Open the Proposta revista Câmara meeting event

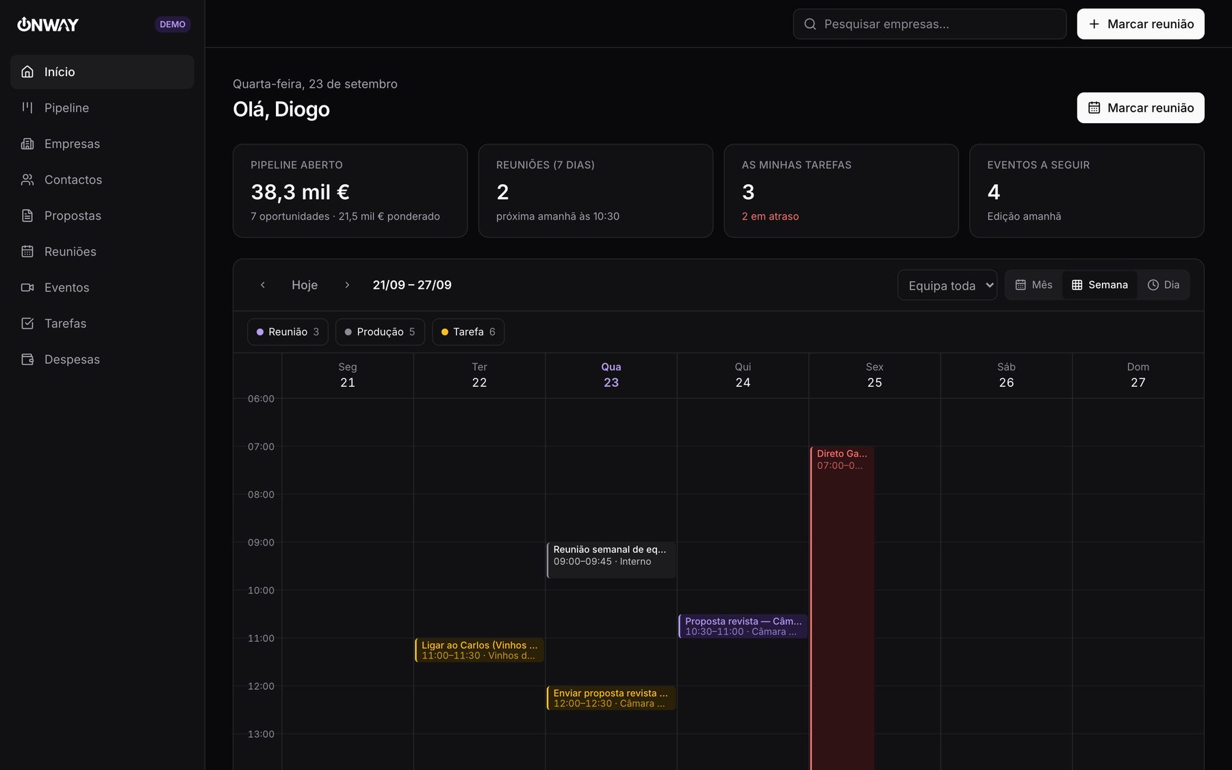pos(743,626)
